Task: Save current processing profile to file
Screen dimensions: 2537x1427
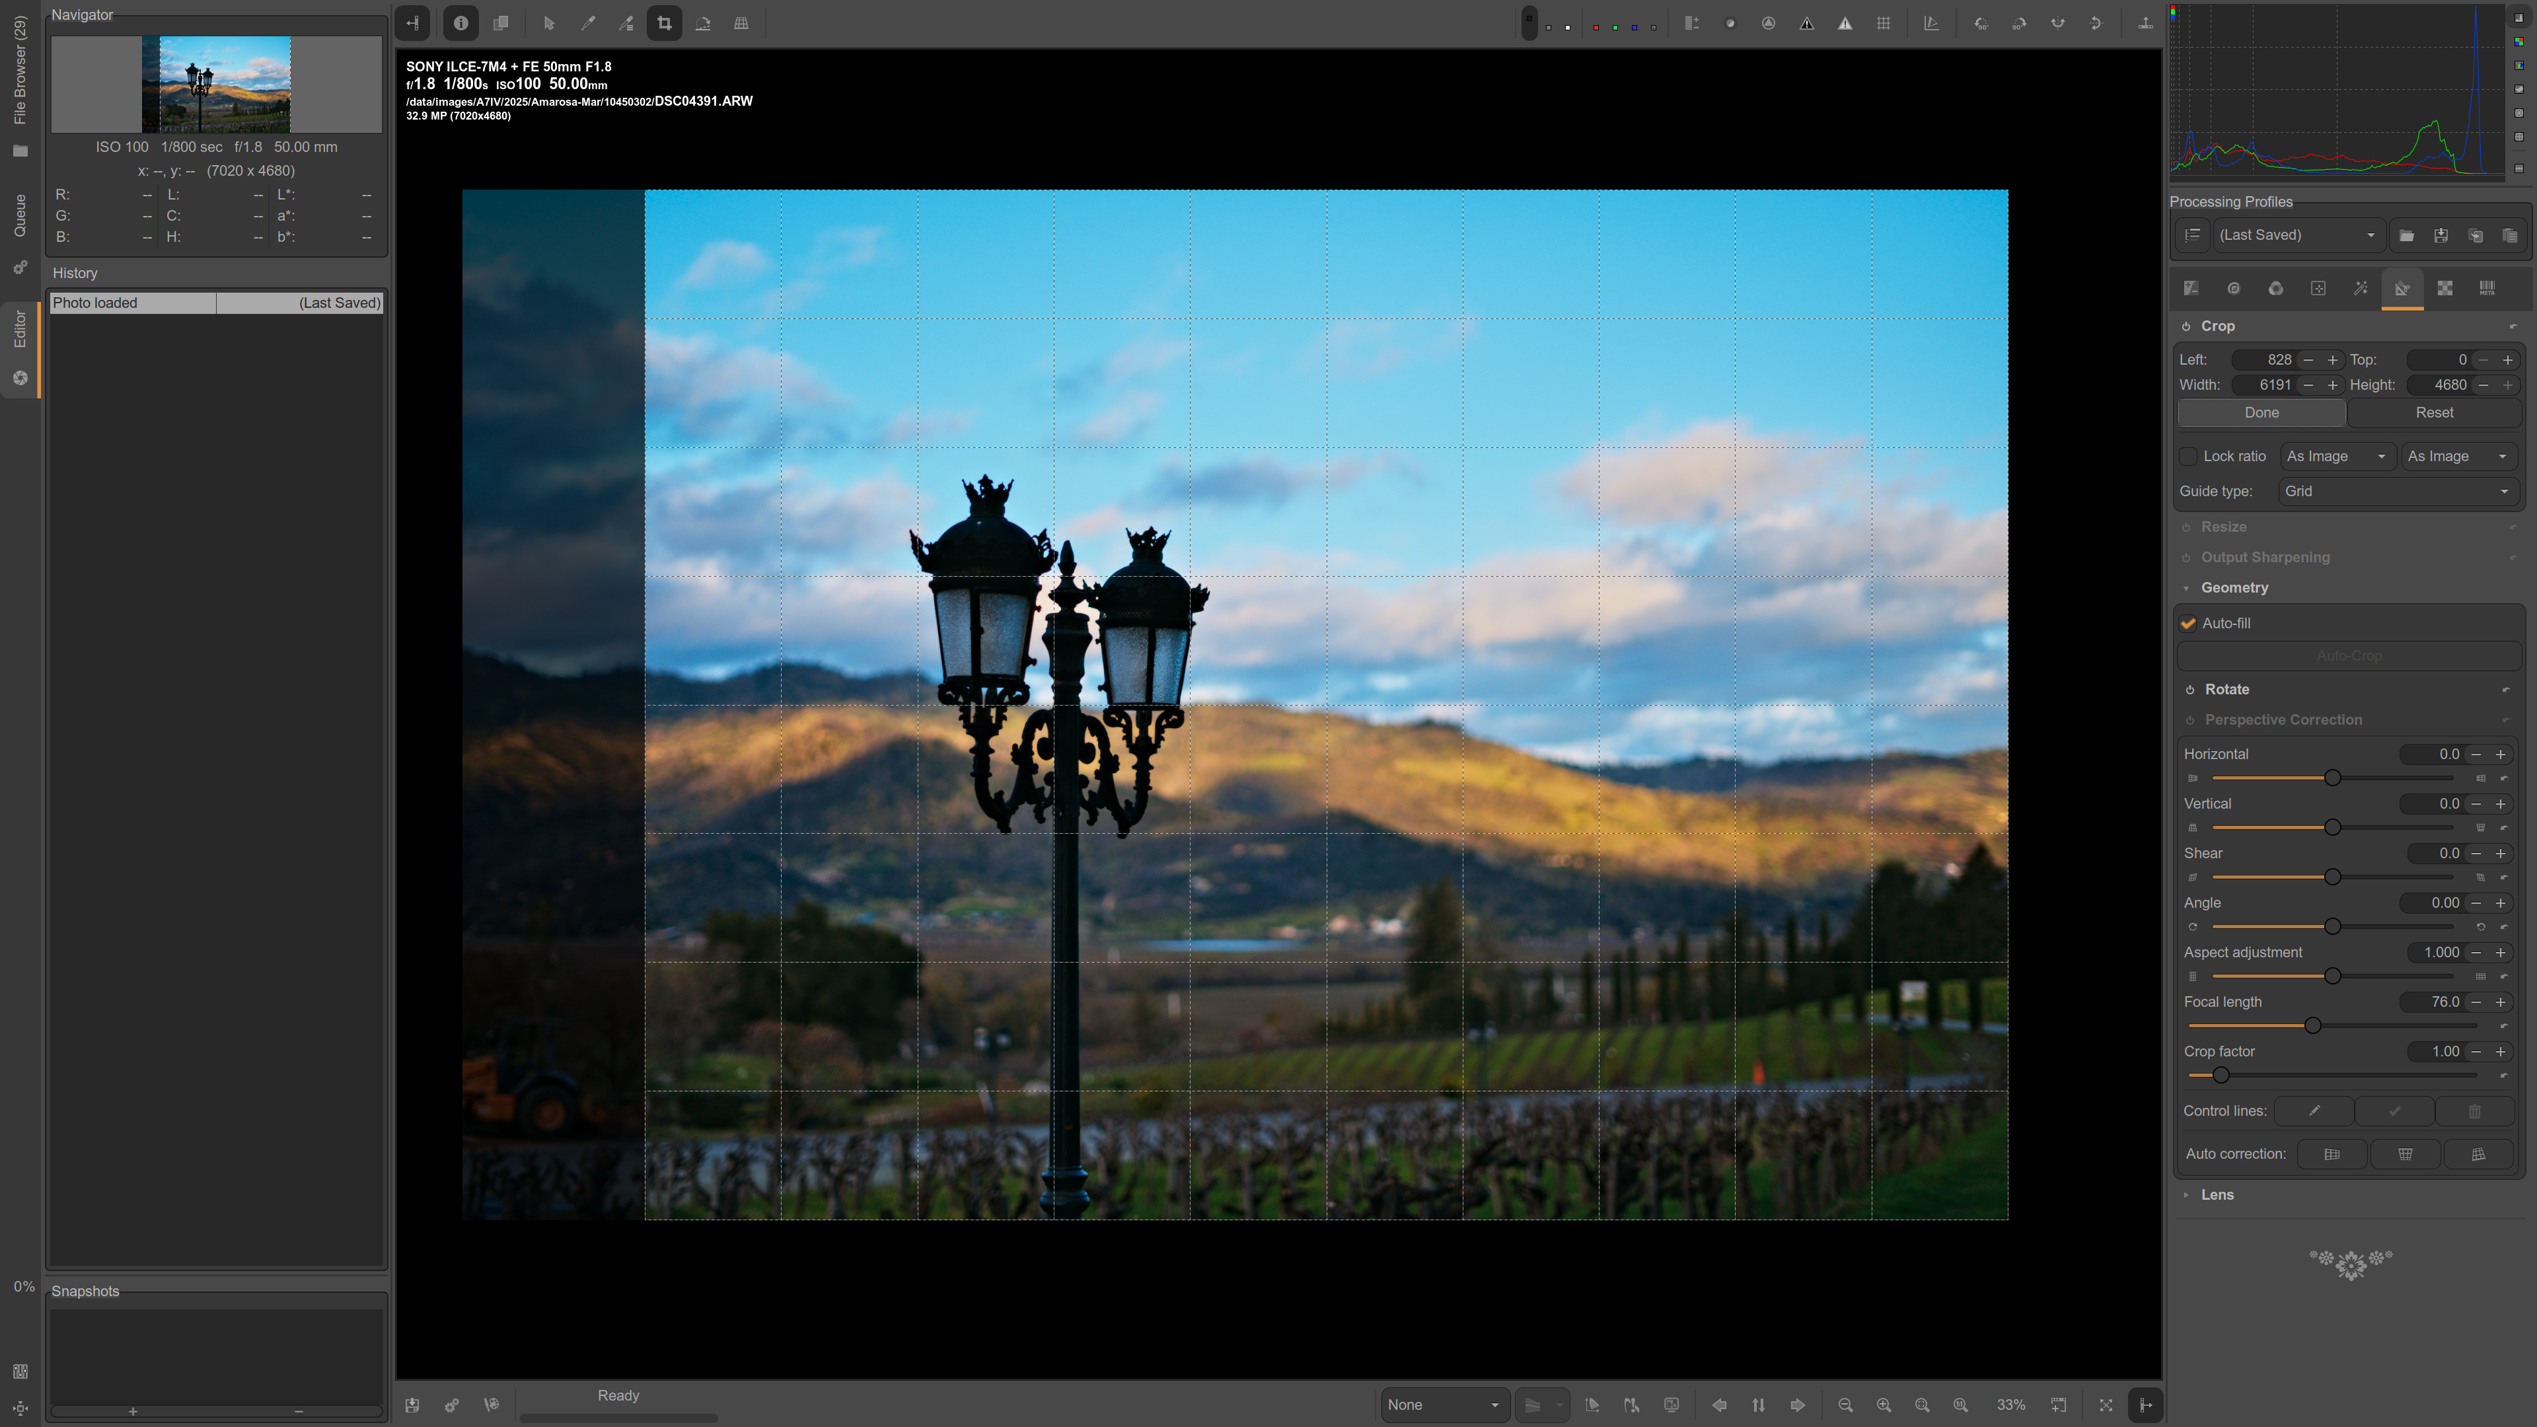Action: [2441, 235]
